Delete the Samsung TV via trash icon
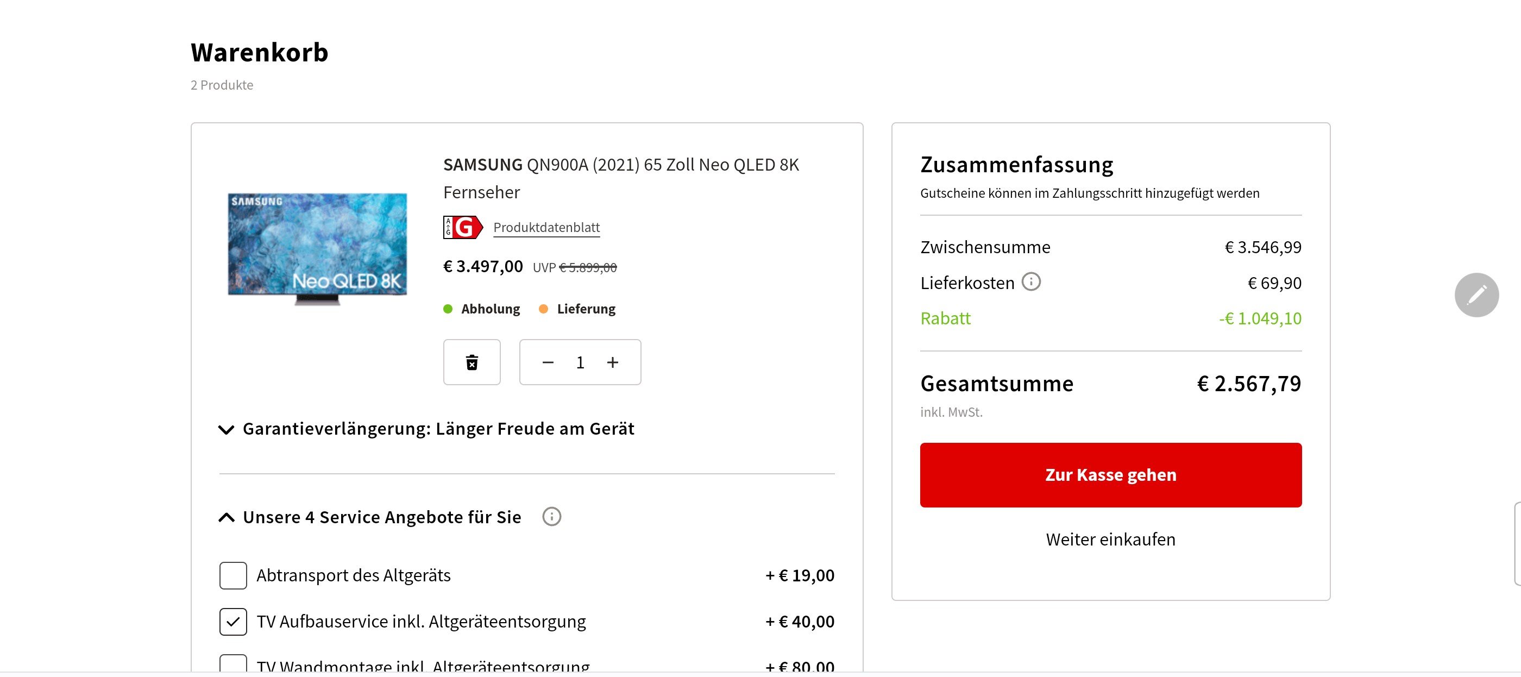Viewport: 1521px width, 677px height. click(x=472, y=362)
